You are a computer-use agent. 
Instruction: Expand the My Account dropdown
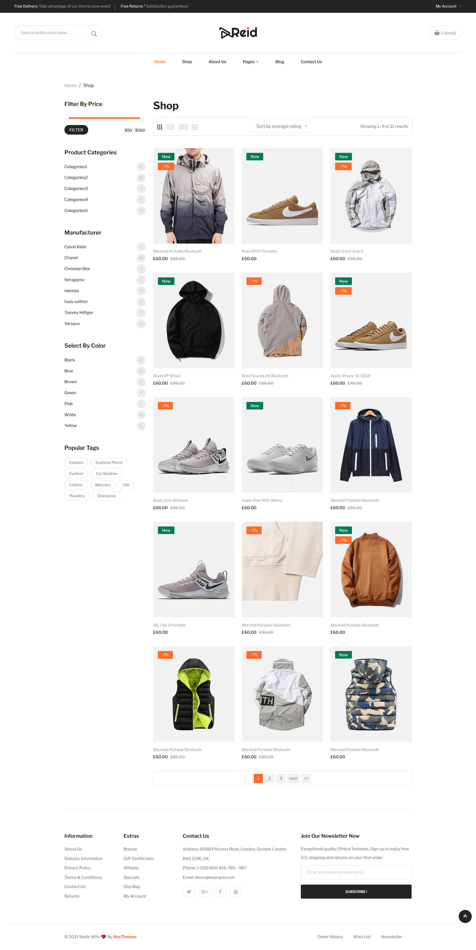pos(448,6)
